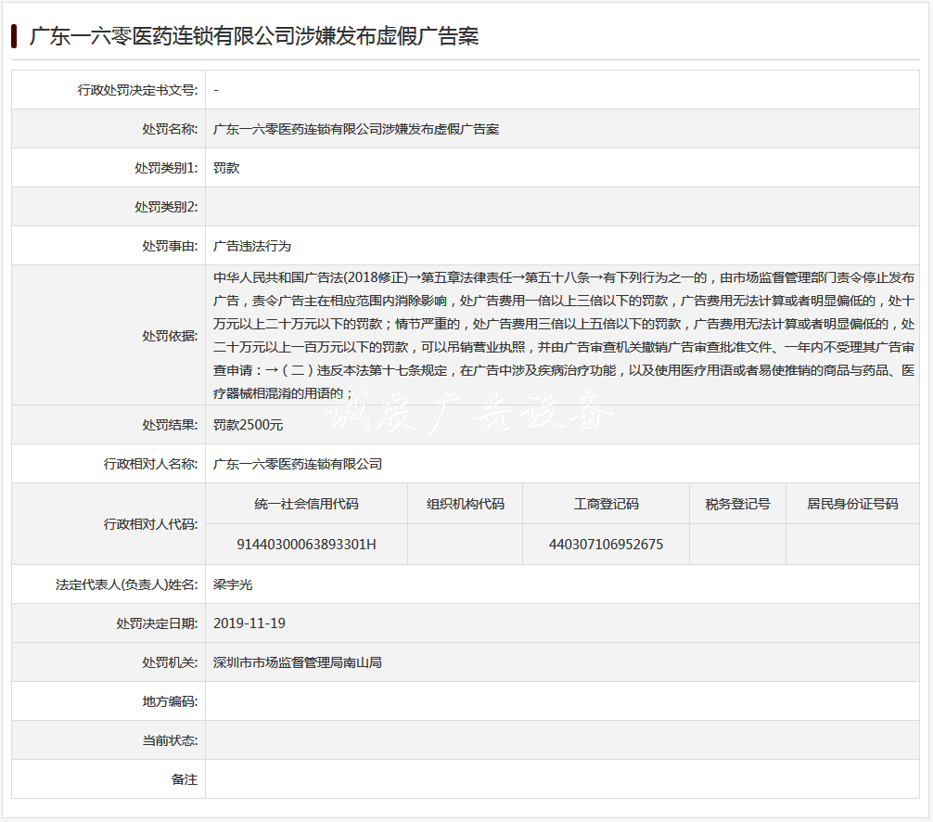This screenshot has width=933, height=822.
Task: Click the 行政相对人名称 company name value
Action: pyautogui.click(x=298, y=464)
